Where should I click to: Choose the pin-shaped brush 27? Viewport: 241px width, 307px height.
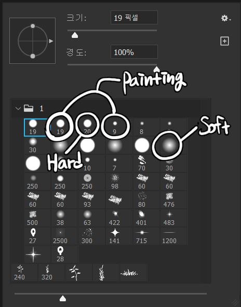pos(33,236)
